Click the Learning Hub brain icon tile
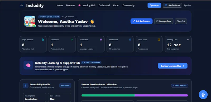Image resolution: width=211 pixels, height=102 pixels. point(28,65)
